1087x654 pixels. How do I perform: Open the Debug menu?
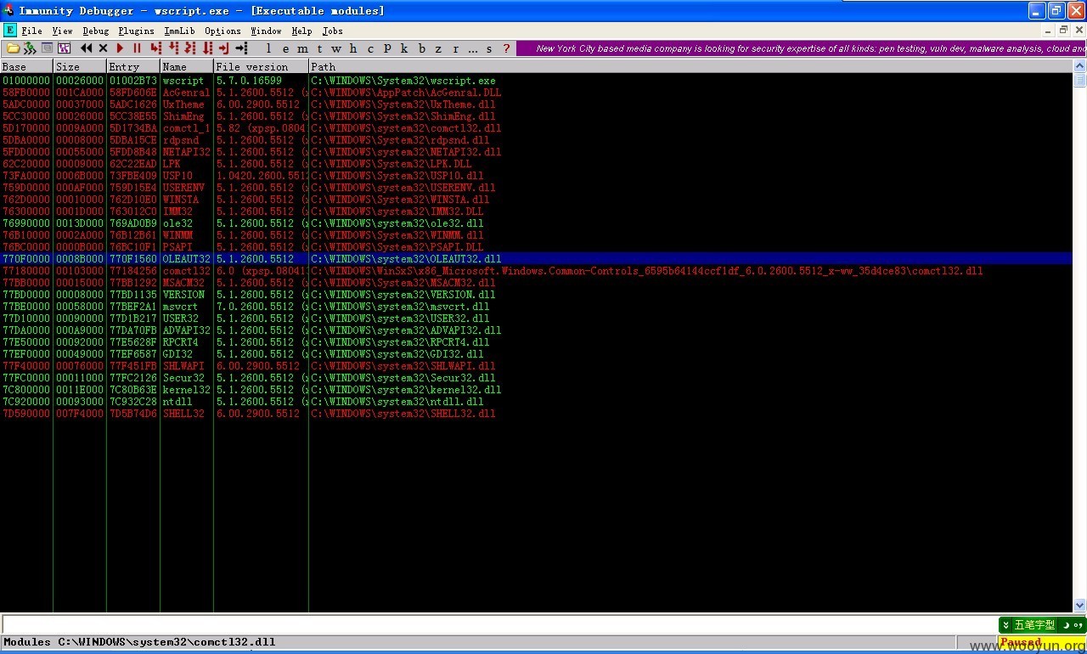click(x=96, y=31)
